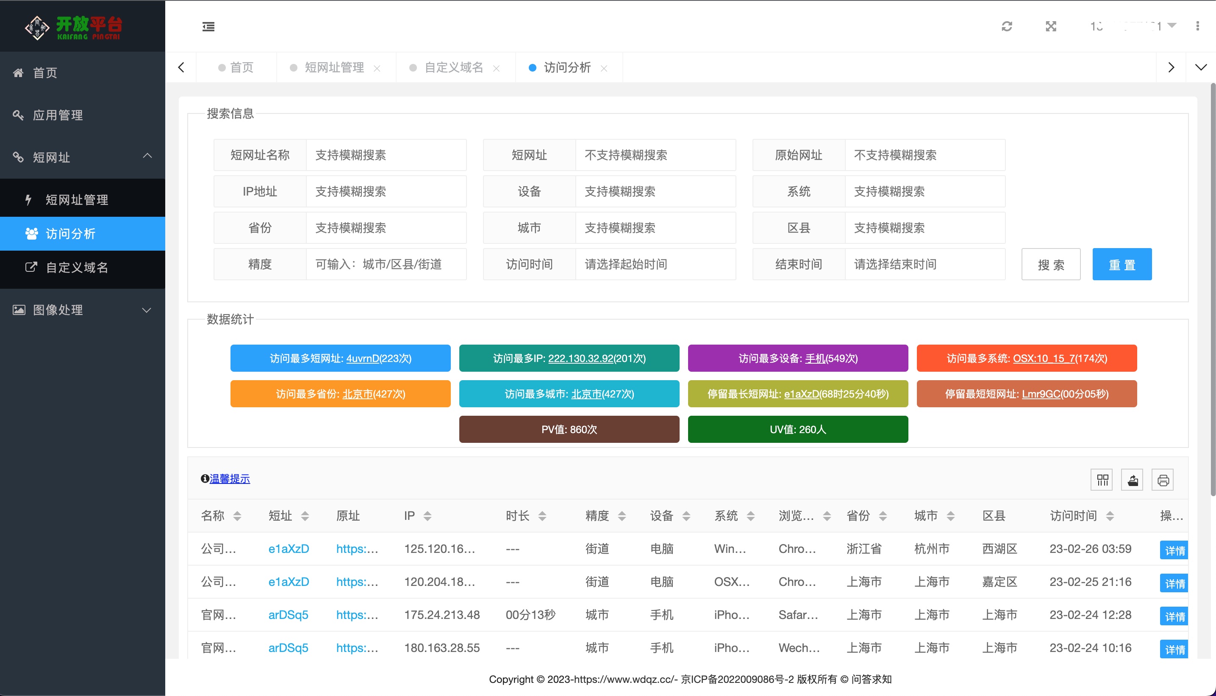Sort table by IP column arrows
Viewport: 1216px width, 696px height.
pos(427,516)
